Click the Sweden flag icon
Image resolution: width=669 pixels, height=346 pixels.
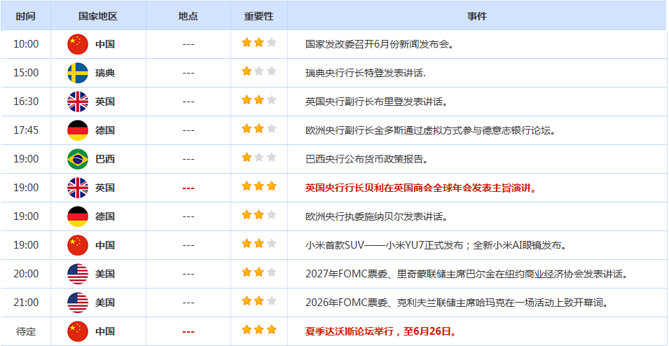(78, 73)
